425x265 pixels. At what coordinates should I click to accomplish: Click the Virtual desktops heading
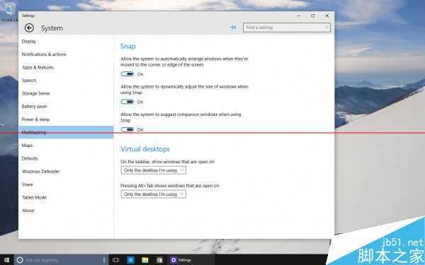[x=145, y=149]
